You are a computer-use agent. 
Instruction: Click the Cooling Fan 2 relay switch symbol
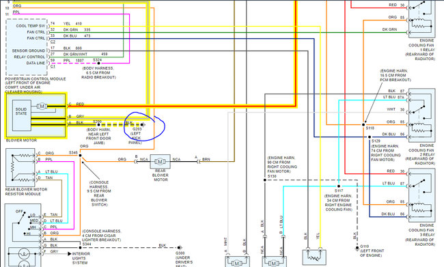(419, 109)
